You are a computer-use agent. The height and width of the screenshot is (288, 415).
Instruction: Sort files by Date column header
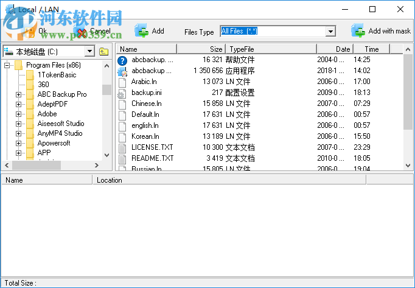[x=335, y=49]
